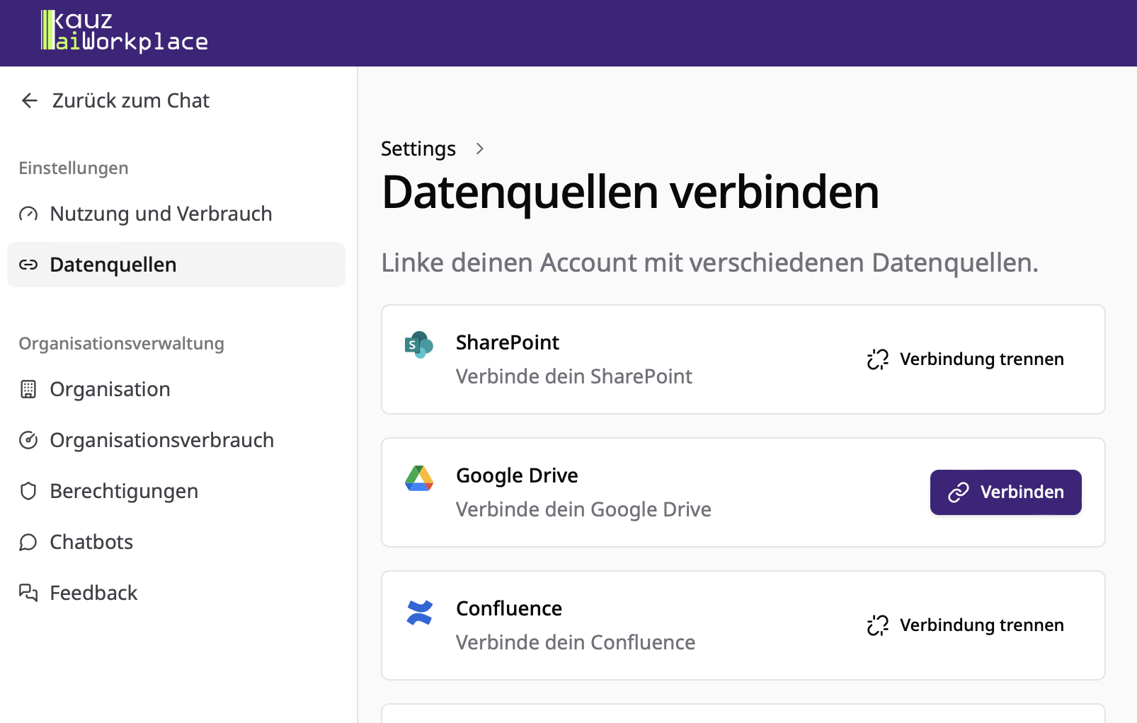Open the Settings breadcrumb link
This screenshot has width=1137, height=723.
click(418, 149)
